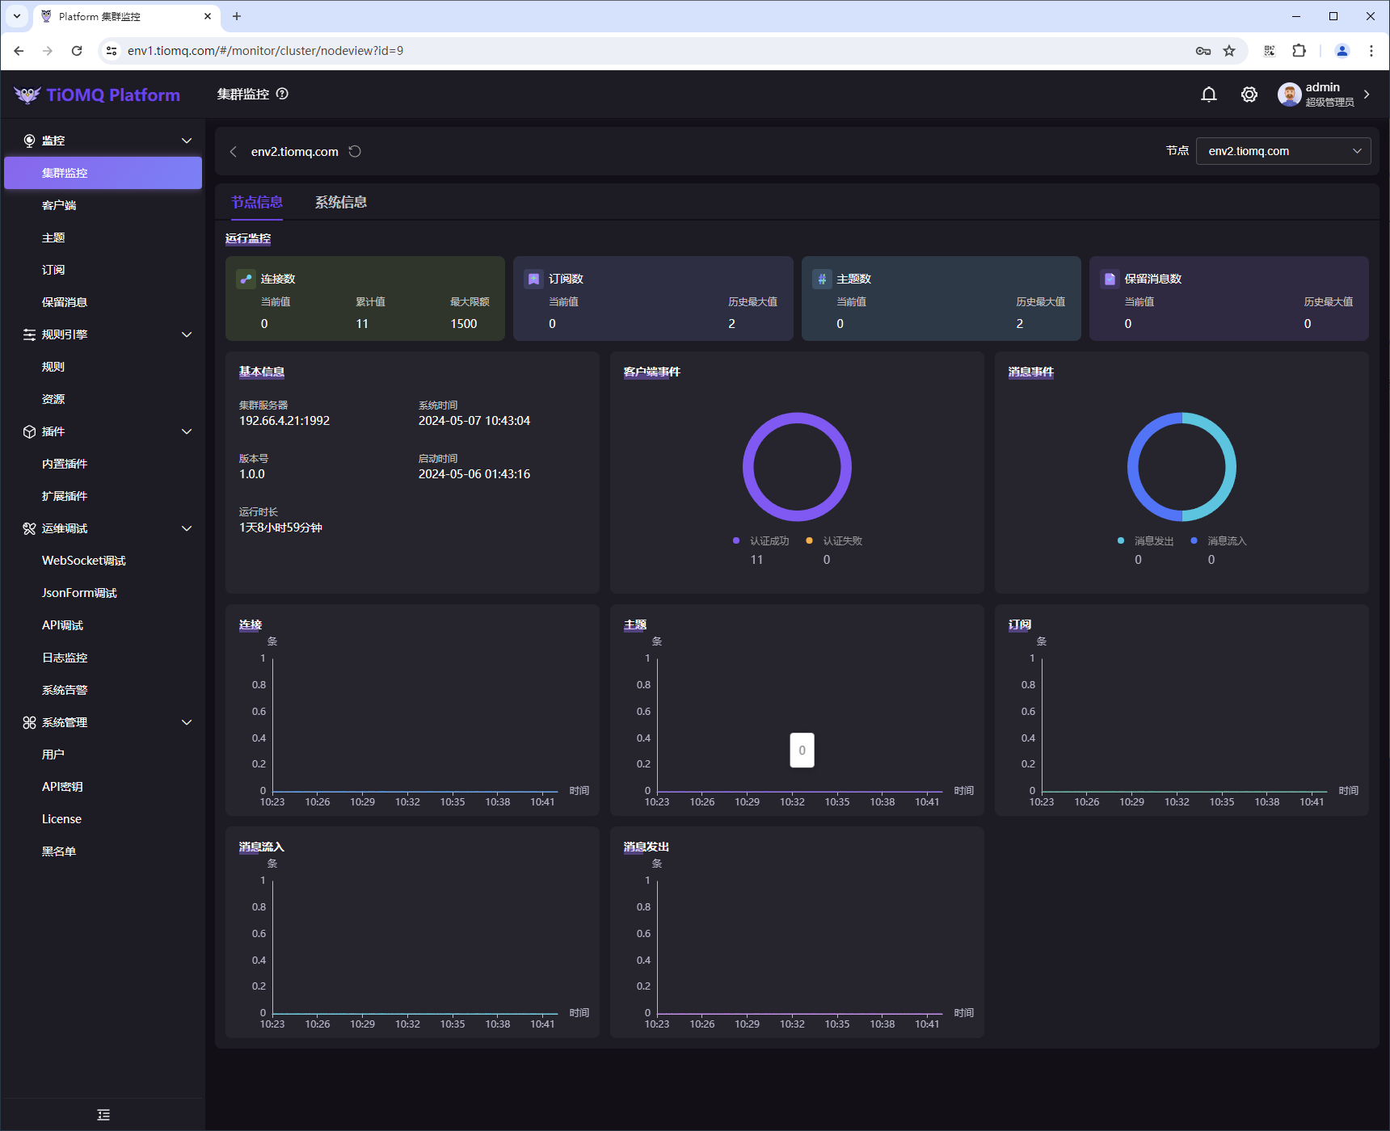Collapse the 规则引擎 sidebar group
This screenshot has width=1390, height=1131.
pos(187,334)
